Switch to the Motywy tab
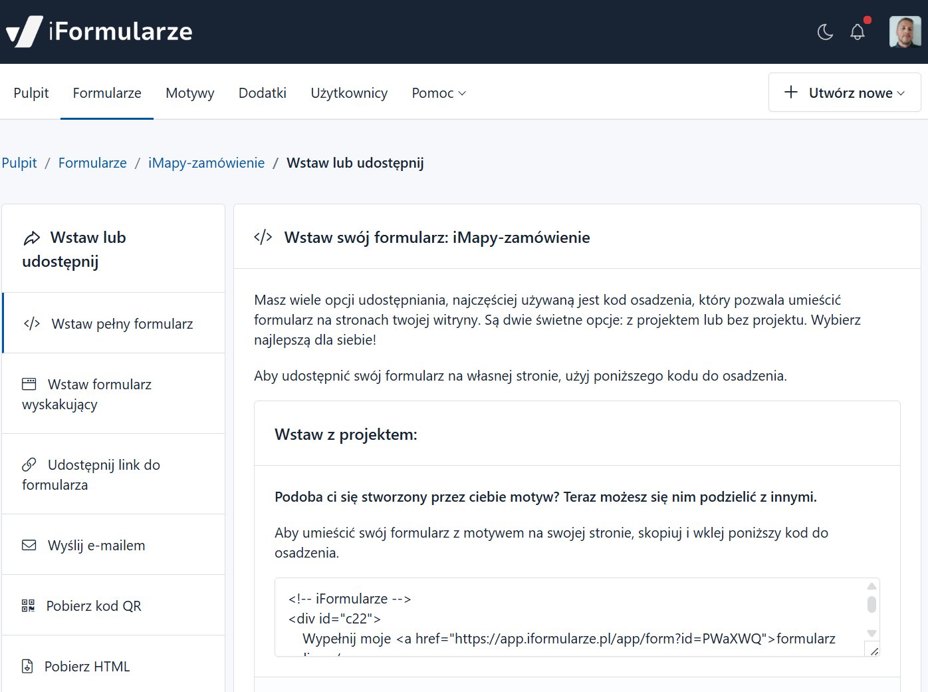This screenshot has width=928, height=692. pyautogui.click(x=189, y=93)
